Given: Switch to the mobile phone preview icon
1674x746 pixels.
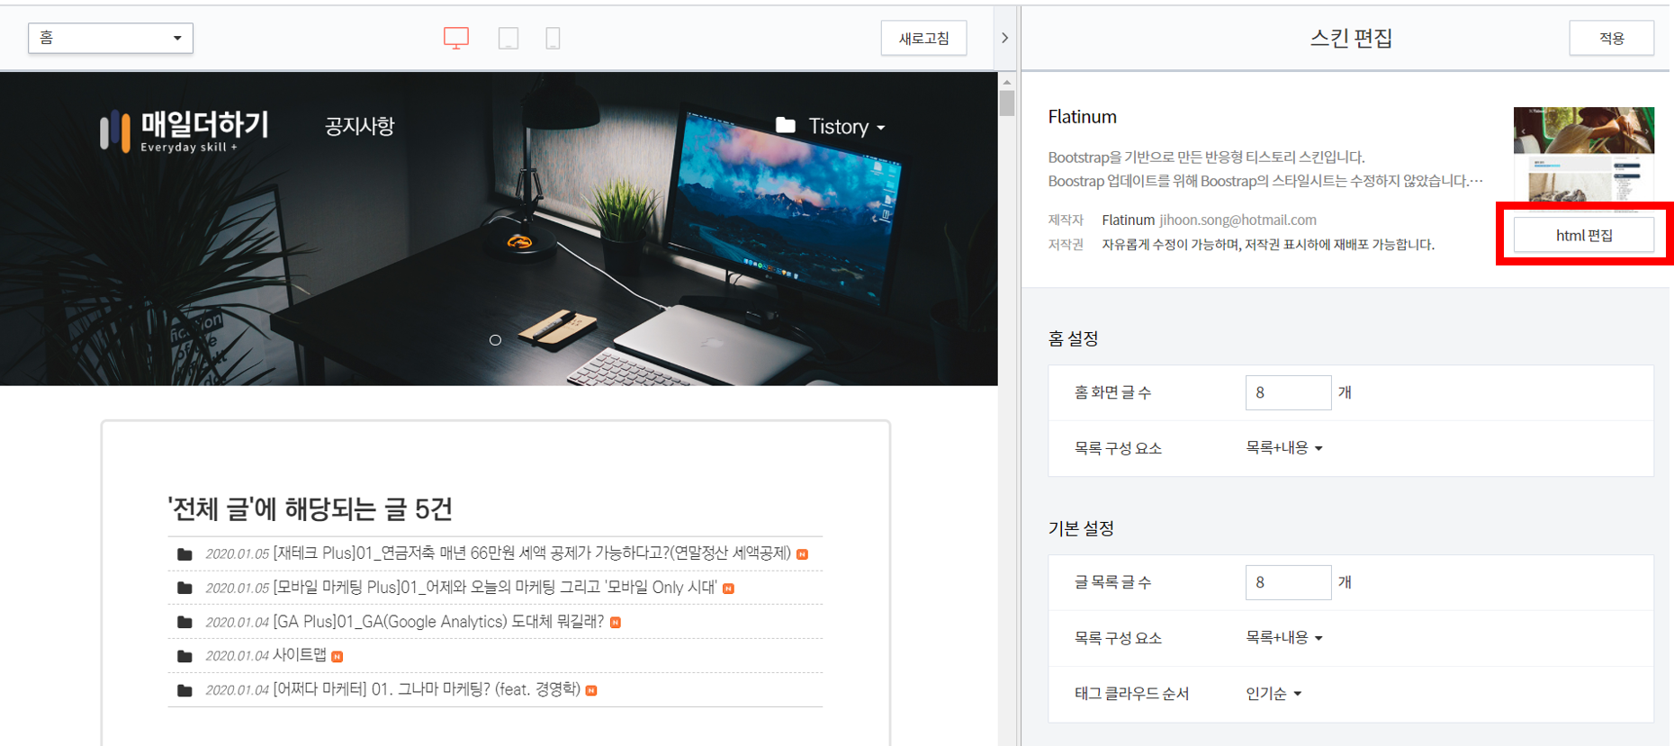Looking at the screenshot, I should coord(553,38).
